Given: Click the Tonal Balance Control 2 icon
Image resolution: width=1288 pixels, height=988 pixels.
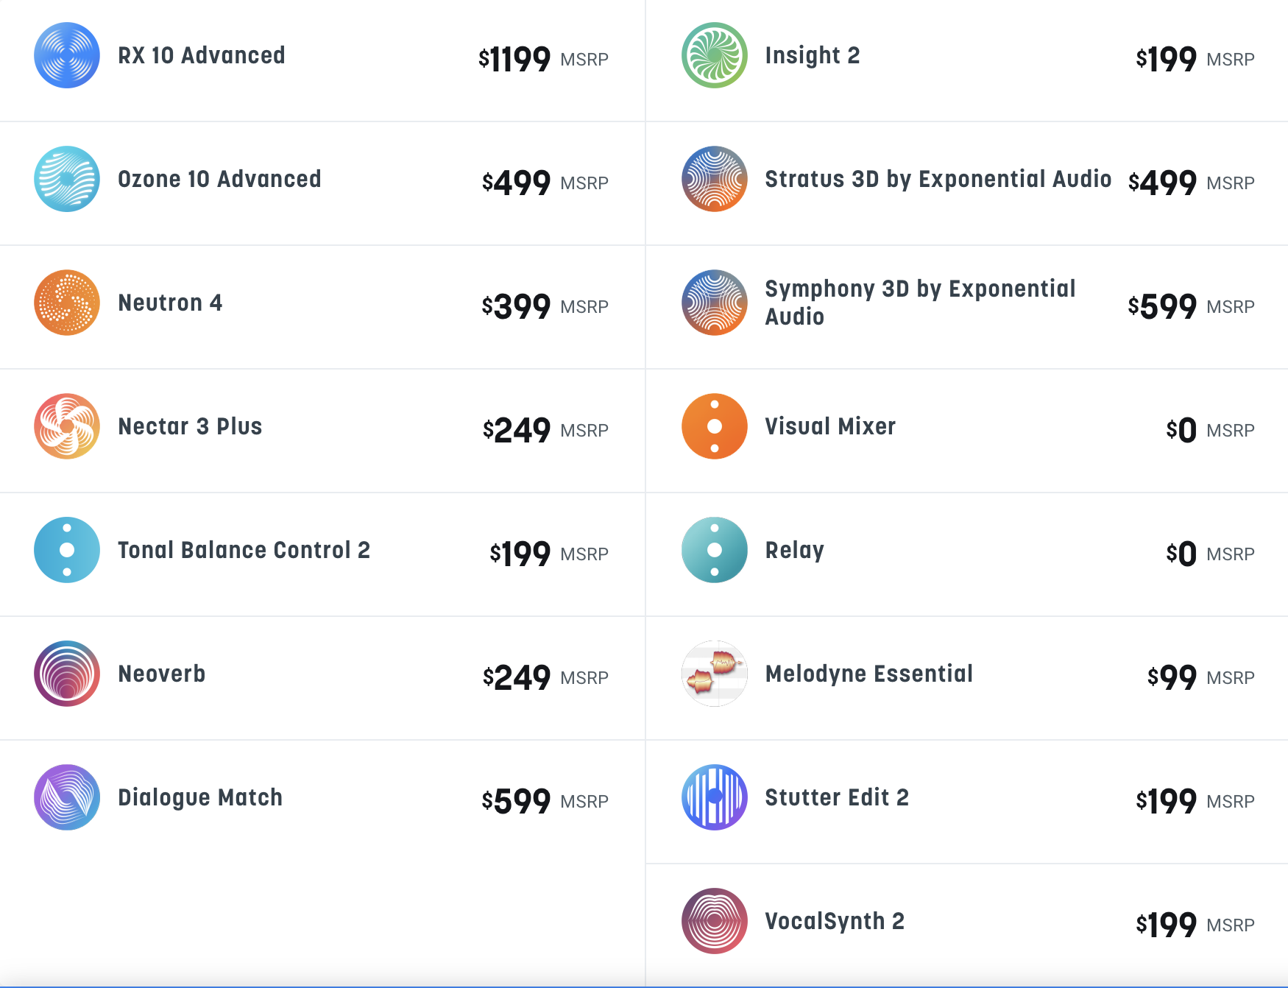Looking at the screenshot, I should coord(67,550).
